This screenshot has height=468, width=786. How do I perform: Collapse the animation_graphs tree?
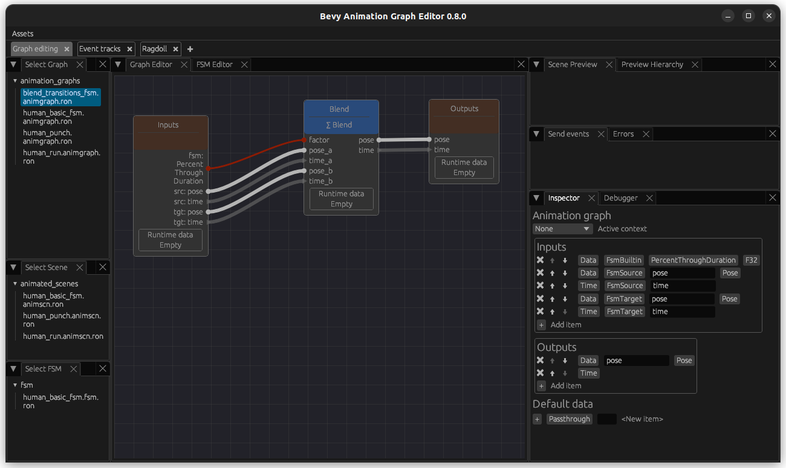click(14, 80)
